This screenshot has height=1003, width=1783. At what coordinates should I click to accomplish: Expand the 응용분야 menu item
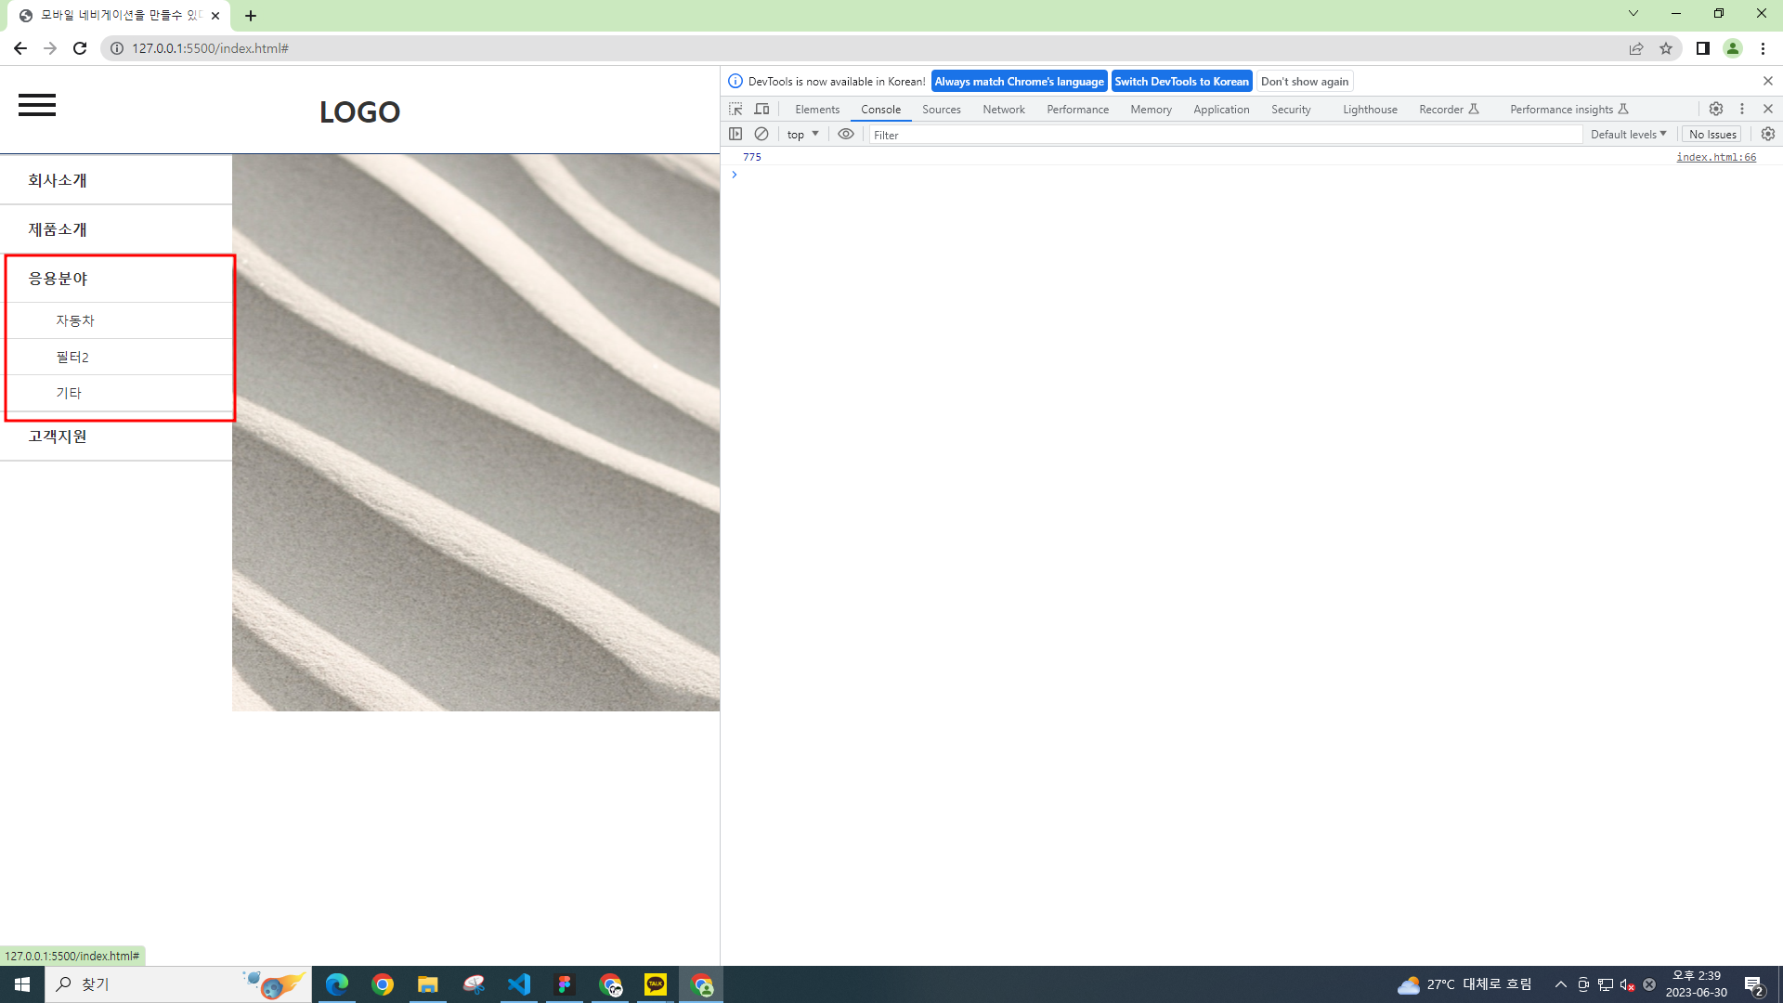click(58, 279)
